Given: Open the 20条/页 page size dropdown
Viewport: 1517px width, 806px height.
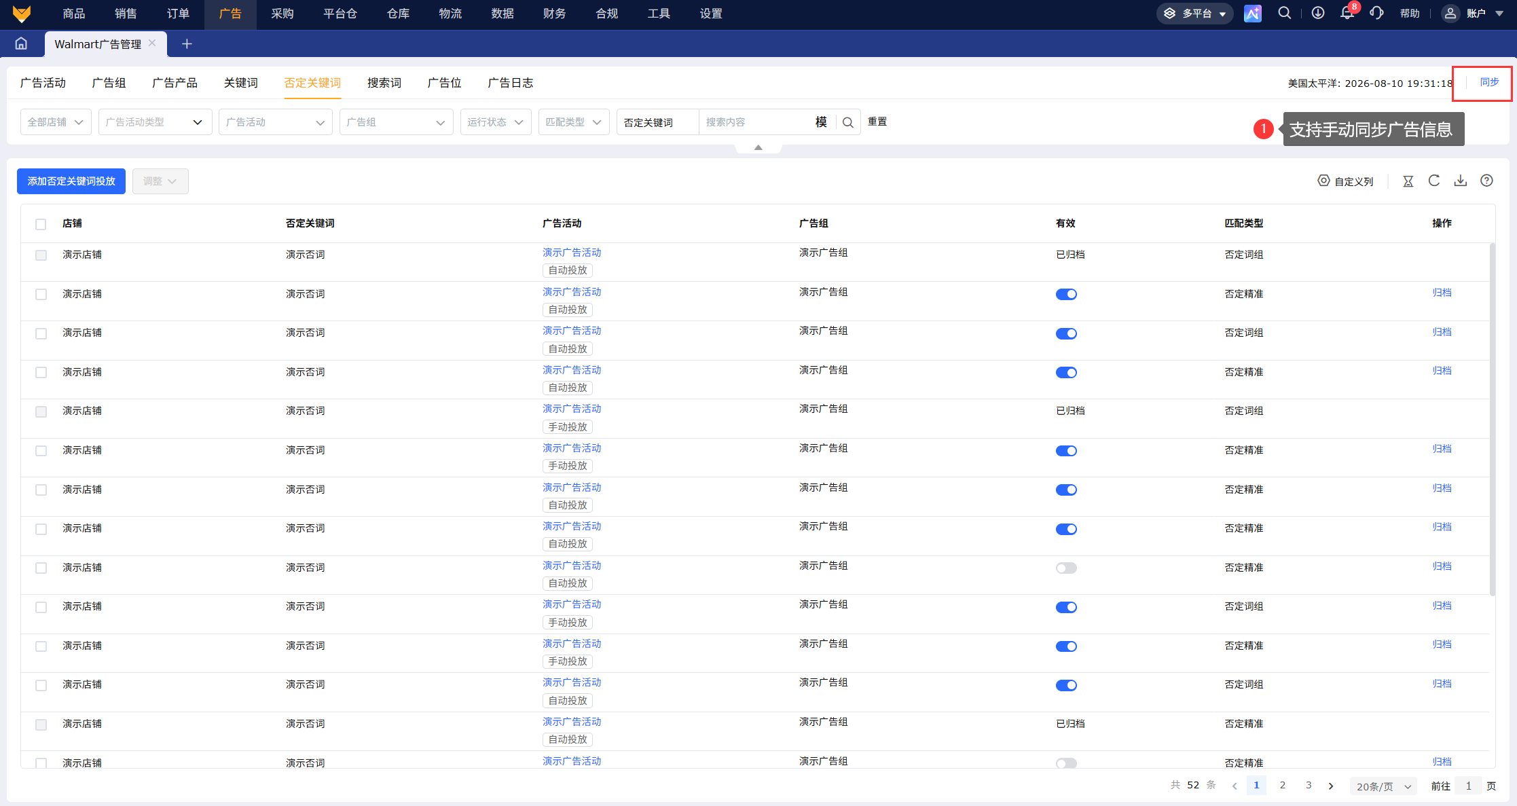Looking at the screenshot, I should pos(1383,786).
